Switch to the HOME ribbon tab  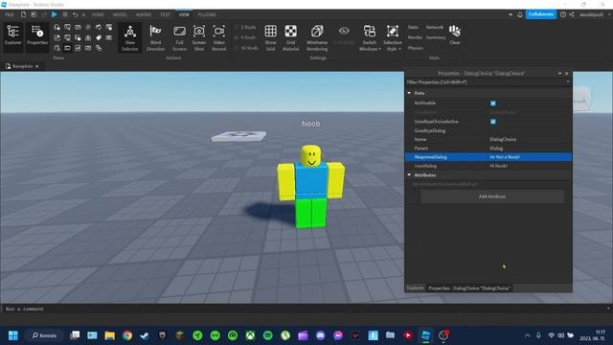[98, 14]
